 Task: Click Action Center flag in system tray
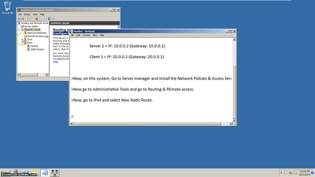click(x=285, y=173)
